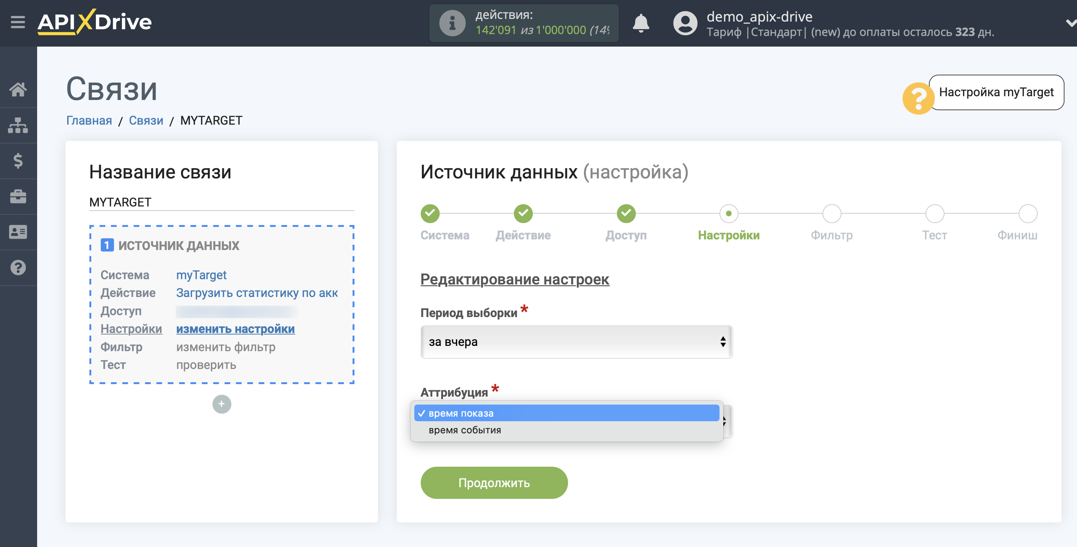Open help question icon in sidebar
The width and height of the screenshot is (1077, 547).
18,268
